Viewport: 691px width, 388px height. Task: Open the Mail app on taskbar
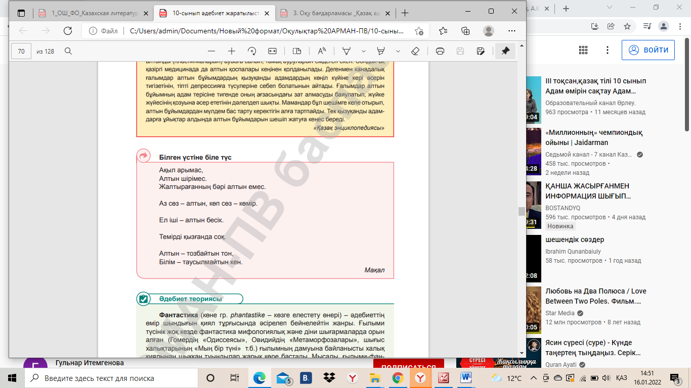[x=283, y=378]
